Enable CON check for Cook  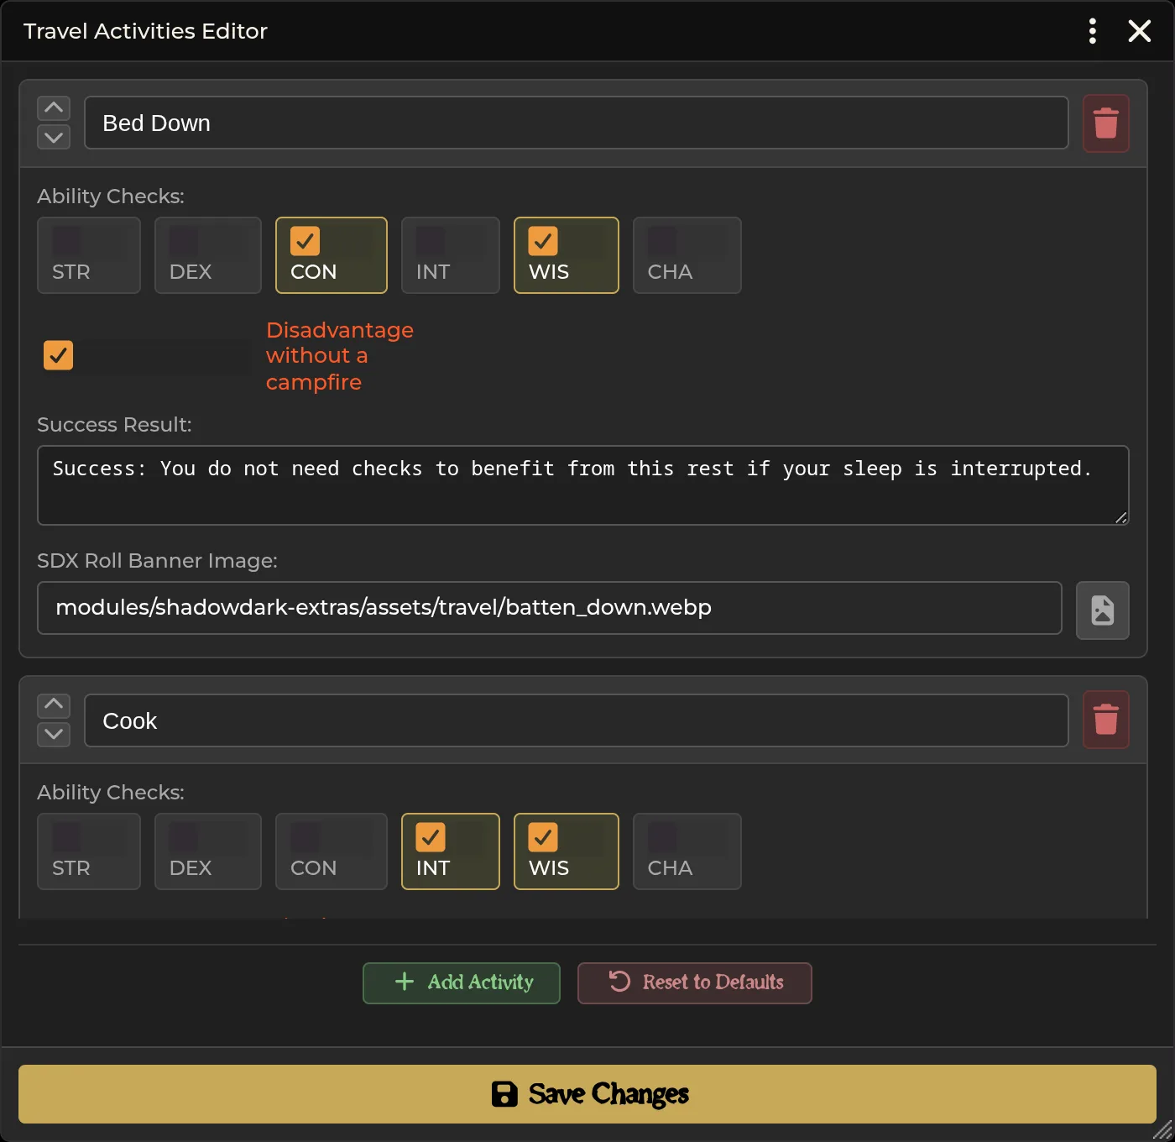tap(332, 851)
